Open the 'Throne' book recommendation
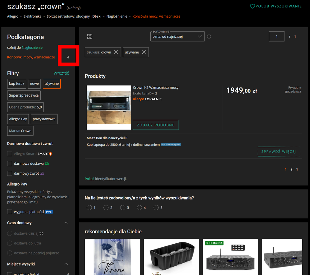The height and width of the screenshot is (275, 310). click(112, 257)
